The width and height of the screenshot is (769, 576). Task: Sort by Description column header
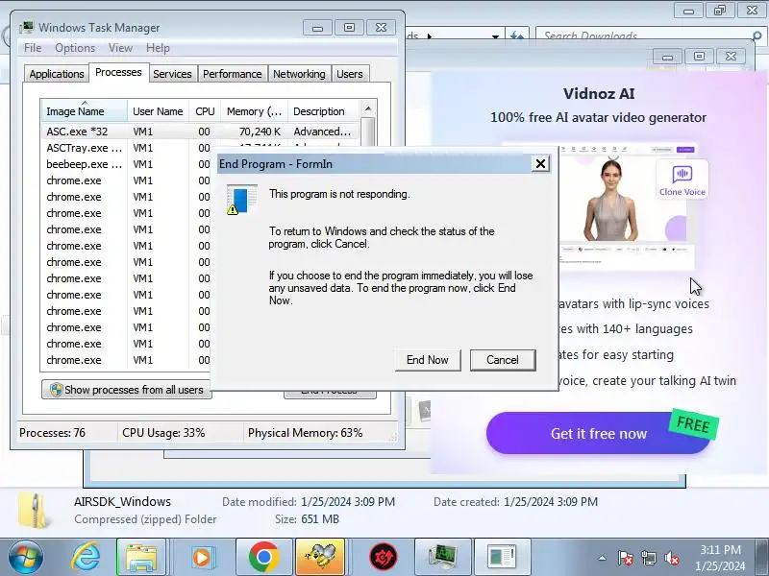324,111
